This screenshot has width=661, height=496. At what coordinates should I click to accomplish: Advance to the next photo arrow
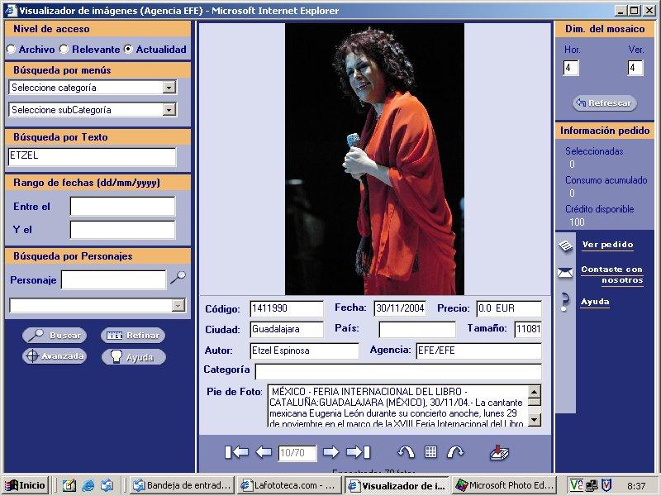click(x=330, y=452)
